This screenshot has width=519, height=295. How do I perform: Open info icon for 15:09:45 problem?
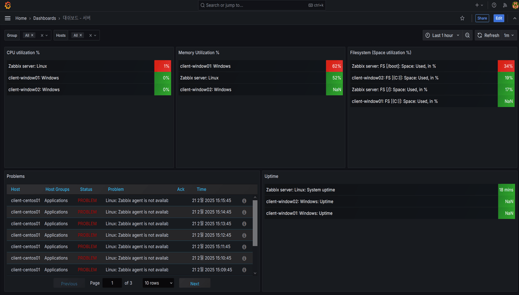pos(244,270)
